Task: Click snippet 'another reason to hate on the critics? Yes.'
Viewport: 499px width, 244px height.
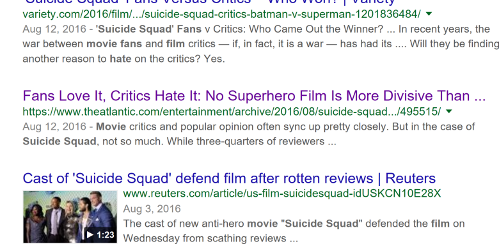Action: coord(124,59)
